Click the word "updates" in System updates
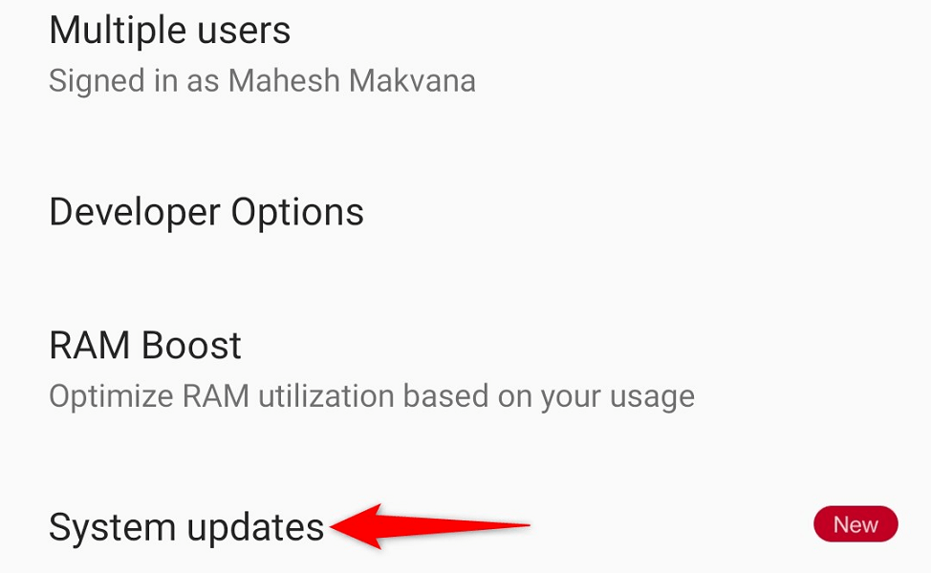 255,527
